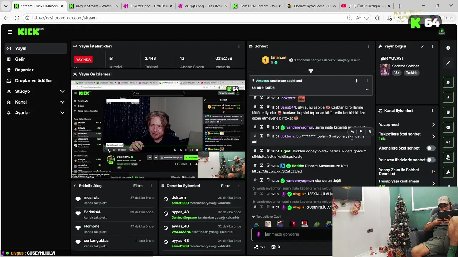Click the preview screenshot icon in the right rail
Image resolution: width=458 pixels, height=257 pixels.
pos(448,82)
